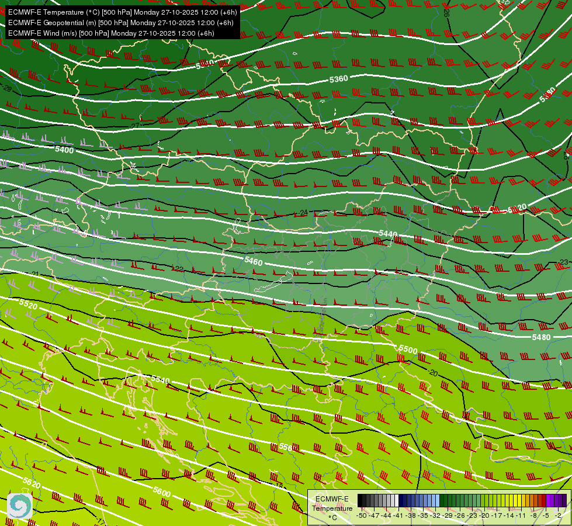Click the -38 value on the legend scale
The height and width of the screenshot is (526, 572).
click(410, 515)
